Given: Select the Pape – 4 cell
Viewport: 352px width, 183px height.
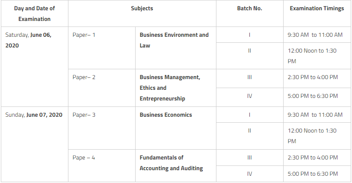Looking at the screenshot, I should tap(102, 166).
